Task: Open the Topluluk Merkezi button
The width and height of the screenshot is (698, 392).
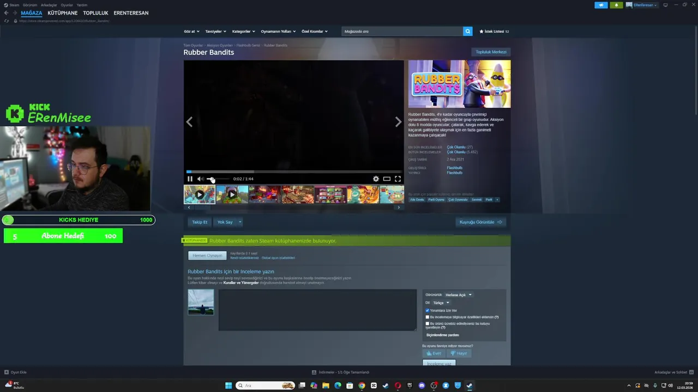Action: pyautogui.click(x=491, y=52)
